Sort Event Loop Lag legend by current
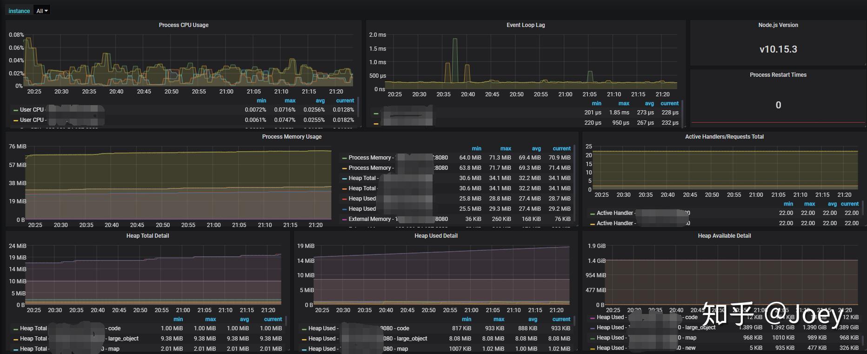The height and width of the screenshot is (354, 867). (669, 103)
